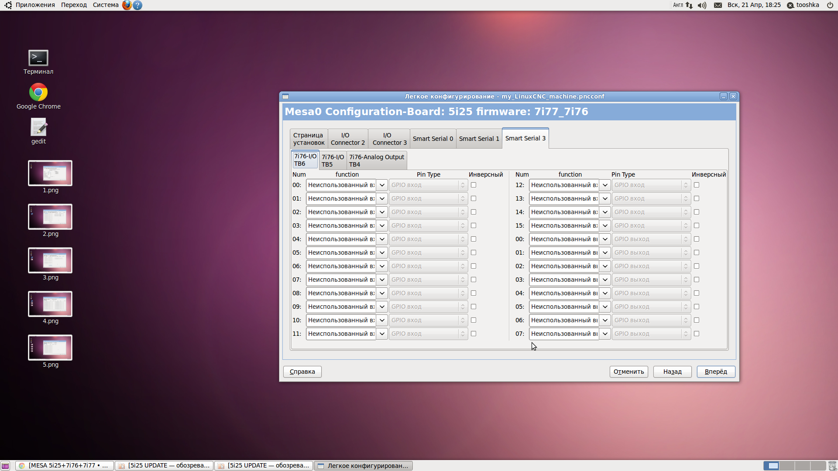Switch to the Smart Serial 0 tab
838x471 pixels.
coord(433,139)
